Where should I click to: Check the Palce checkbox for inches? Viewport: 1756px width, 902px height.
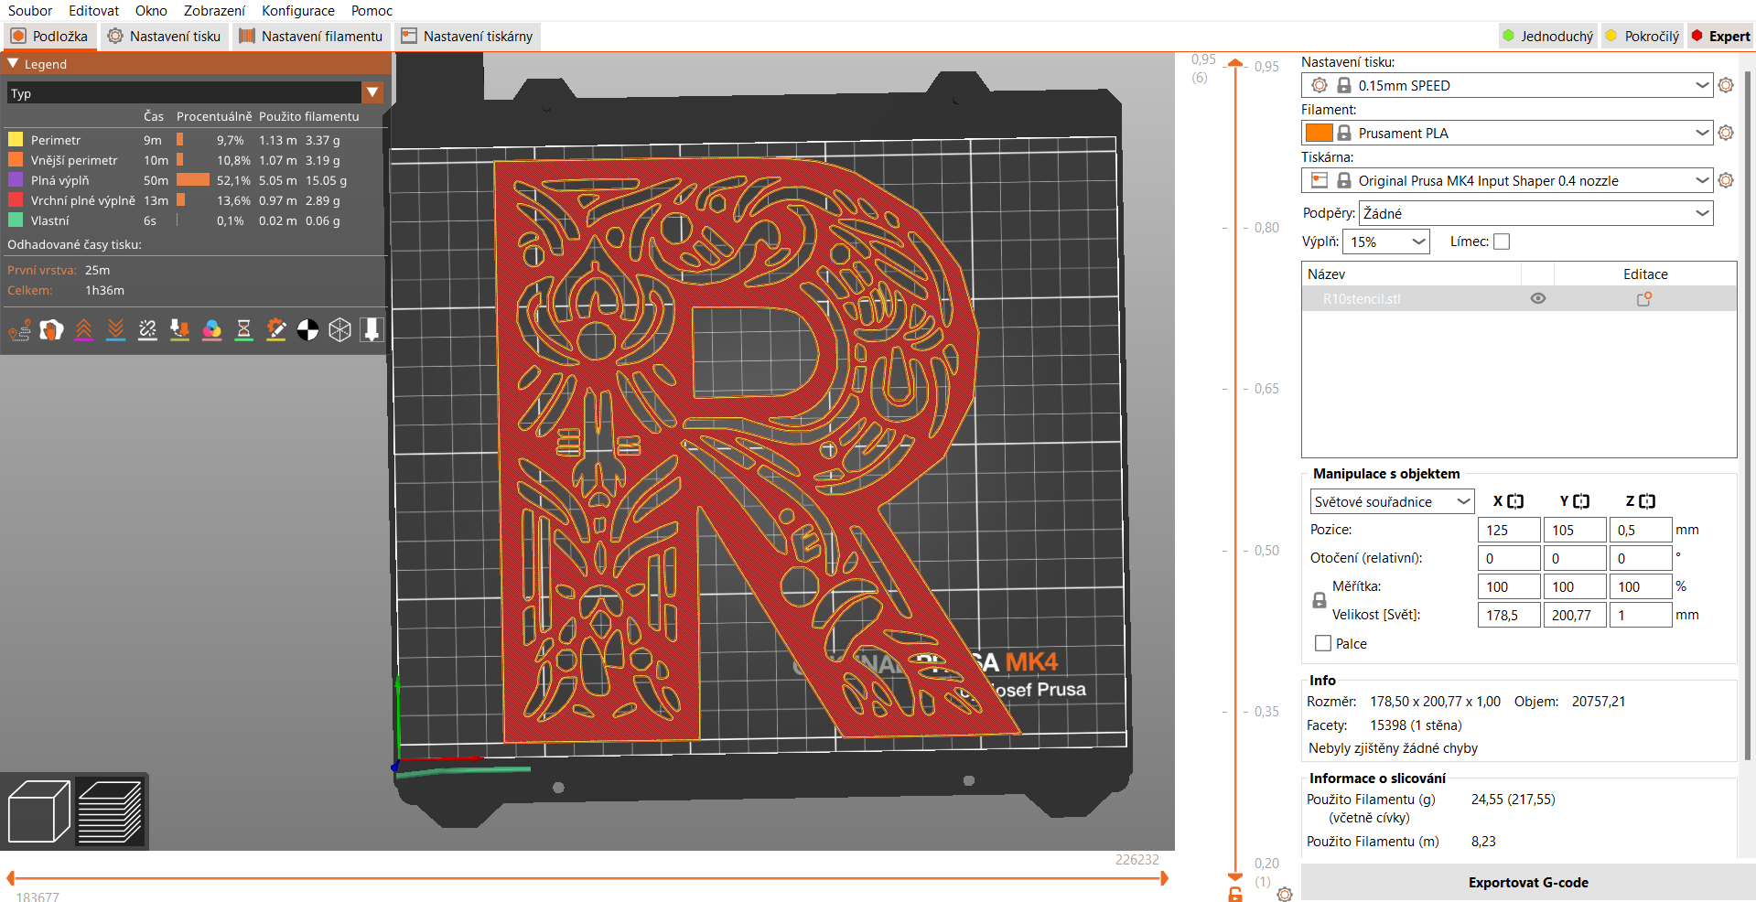tap(1321, 643)
